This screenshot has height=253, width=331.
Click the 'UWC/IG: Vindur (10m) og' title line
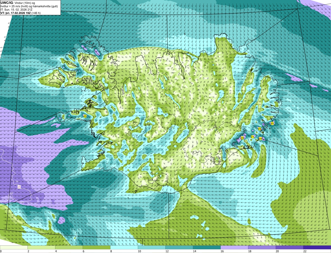click(18, 3)
